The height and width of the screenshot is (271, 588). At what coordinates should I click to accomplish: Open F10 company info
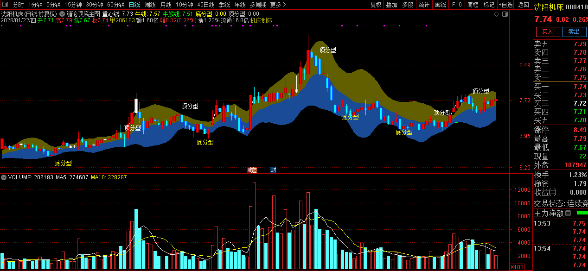(457, 5)
